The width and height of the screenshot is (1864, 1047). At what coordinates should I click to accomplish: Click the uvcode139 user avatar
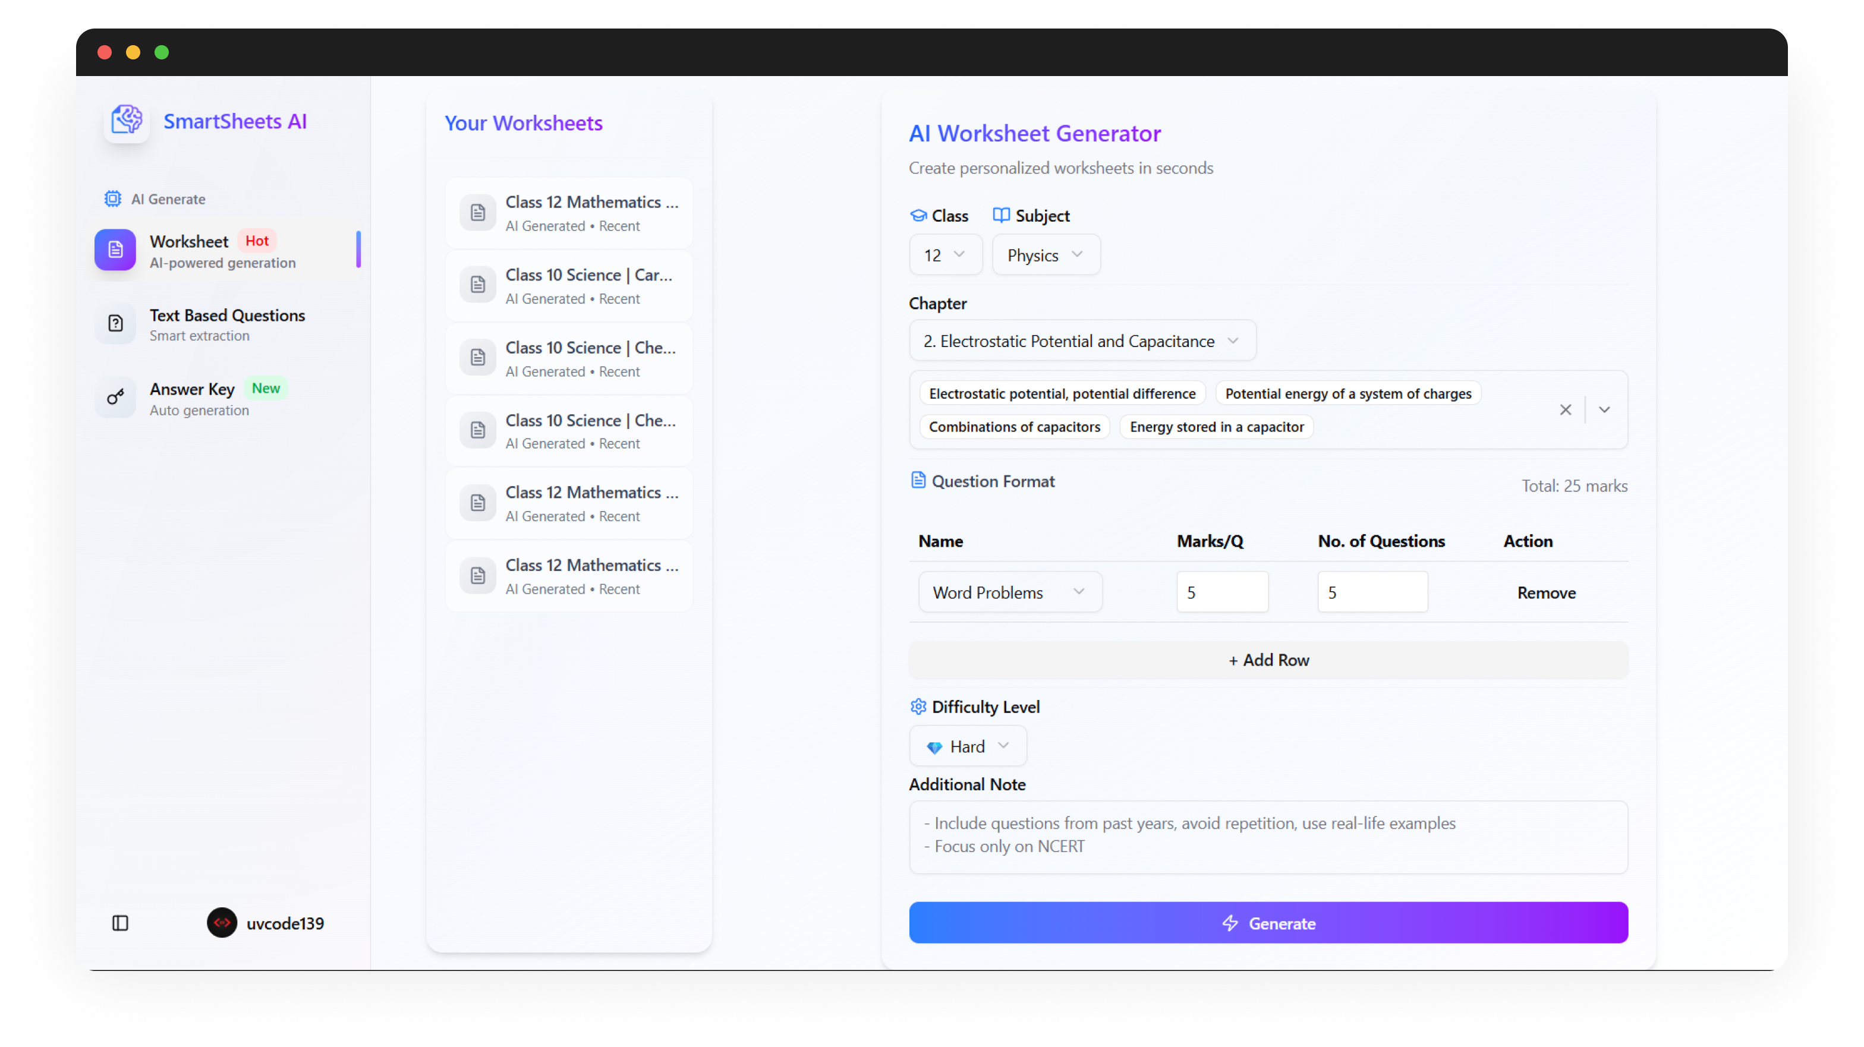click(222, 923)
